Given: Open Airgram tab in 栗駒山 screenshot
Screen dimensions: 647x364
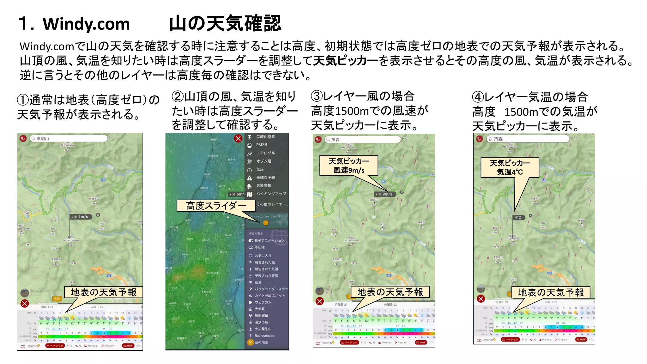Looking at the screenshot, I should click(x=108, y=346).
